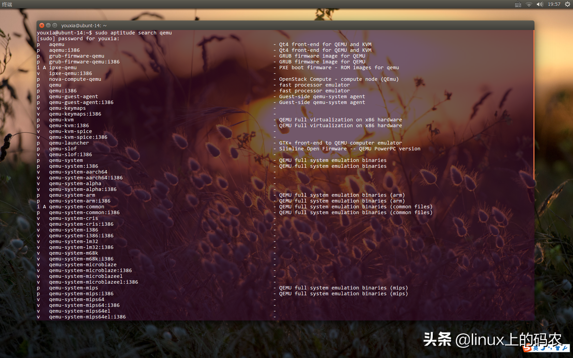Click the package name qemu-slof:i386

(71, 154)
